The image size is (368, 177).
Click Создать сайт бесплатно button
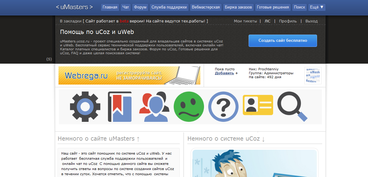click(x=283, y=41)
